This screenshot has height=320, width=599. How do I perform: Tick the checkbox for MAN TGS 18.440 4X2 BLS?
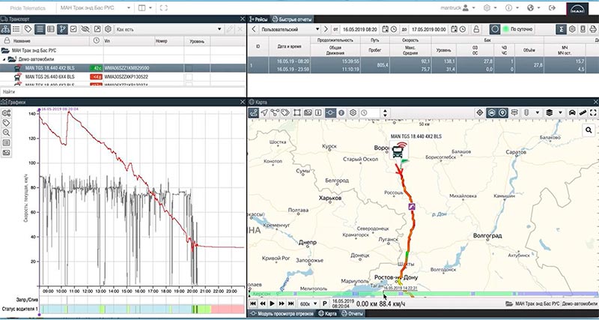190,67
